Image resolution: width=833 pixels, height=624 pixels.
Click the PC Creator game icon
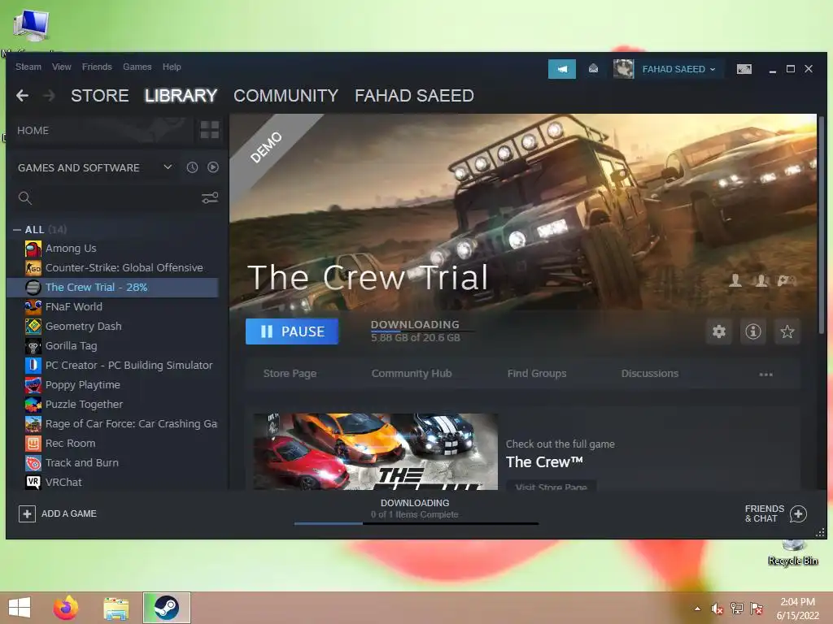[33, 365]
